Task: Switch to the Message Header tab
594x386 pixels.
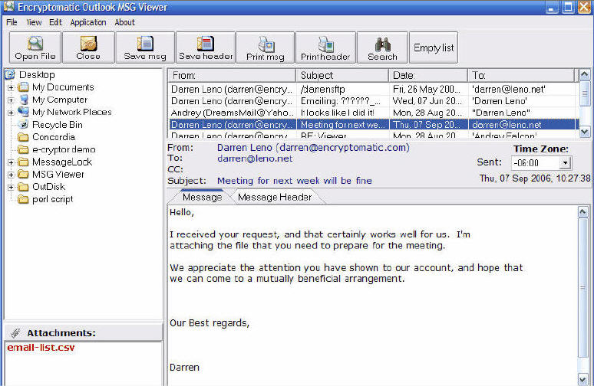Action: 275,197
